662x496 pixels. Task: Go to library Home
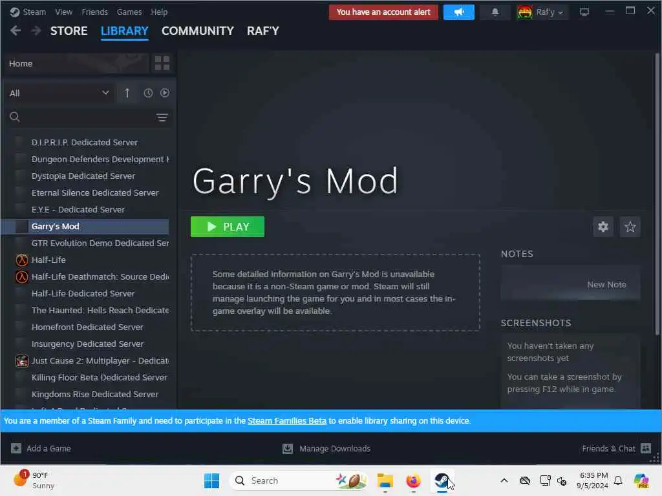pyautogui.click(x=76, y=63)
